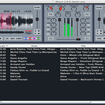Click the DELAY effect knob

[x=78, y=15]
